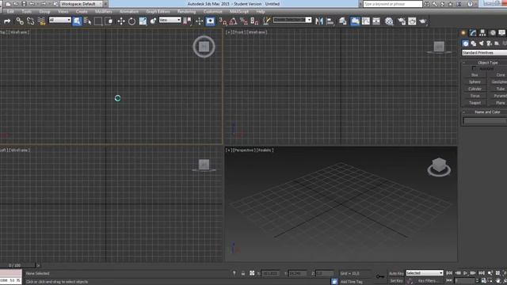Open the Rendering menu
The width and height of the screenshot is (507, 285).
[187, 12]
